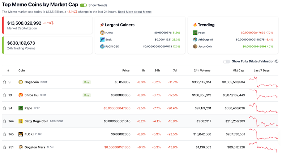Sort by the Price column header
The width and height of the screenshot is (282, 156).
[126, 70]
